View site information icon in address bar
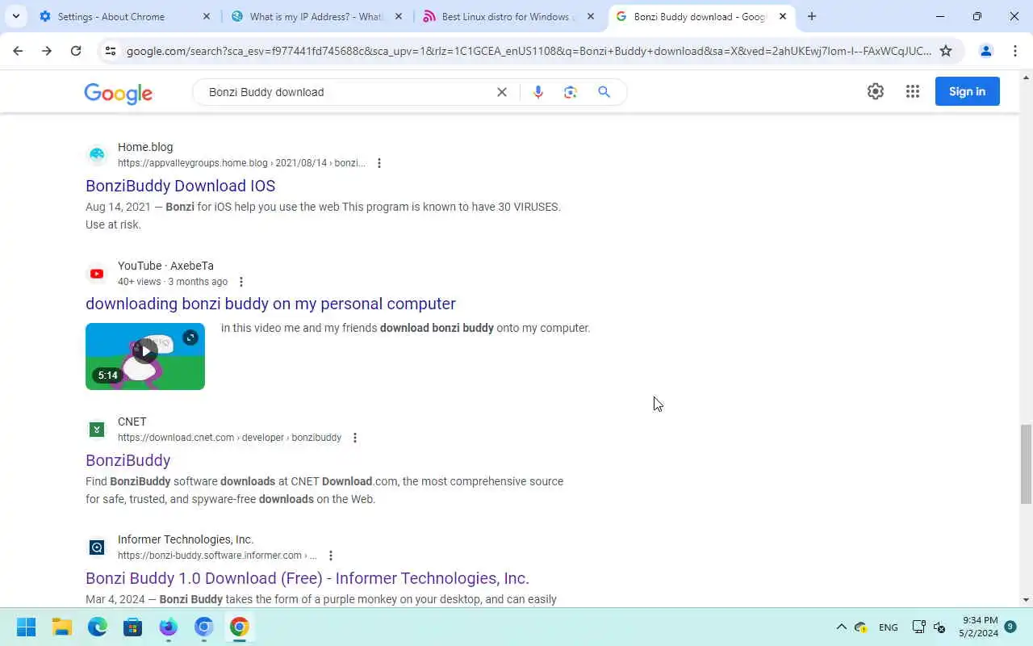The image size is (1033, 646). click(x=111, y=51)
